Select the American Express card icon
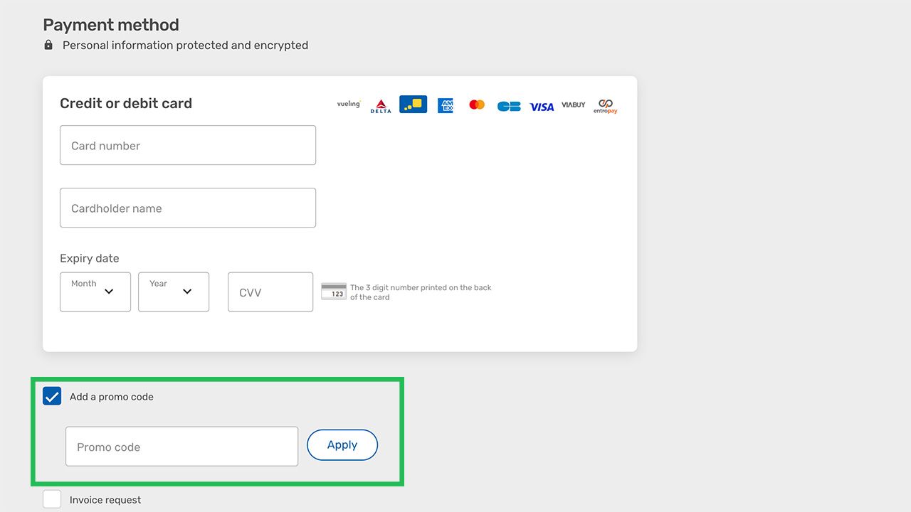Viewport: 911px width, 512px height. pos(445,105)
